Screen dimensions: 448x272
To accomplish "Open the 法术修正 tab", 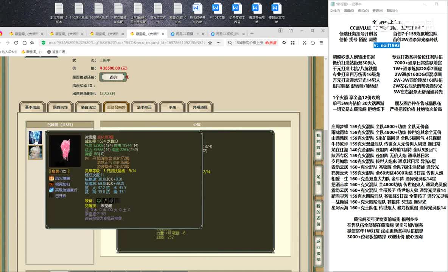I will pos(144,107).
